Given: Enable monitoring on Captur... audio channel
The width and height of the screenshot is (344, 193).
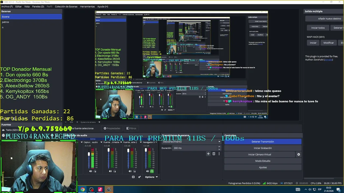Looking at the screenshot, I should tap(95, 171).
